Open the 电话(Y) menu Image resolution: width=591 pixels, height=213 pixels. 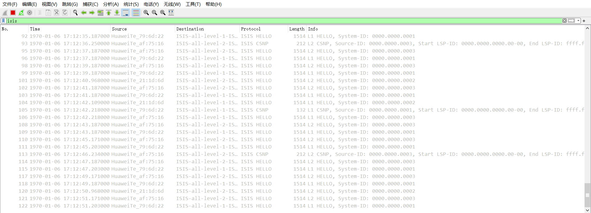tap(151, 4)
